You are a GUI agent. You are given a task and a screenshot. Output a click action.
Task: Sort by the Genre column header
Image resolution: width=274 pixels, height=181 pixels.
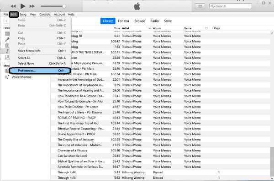point(188,28)
